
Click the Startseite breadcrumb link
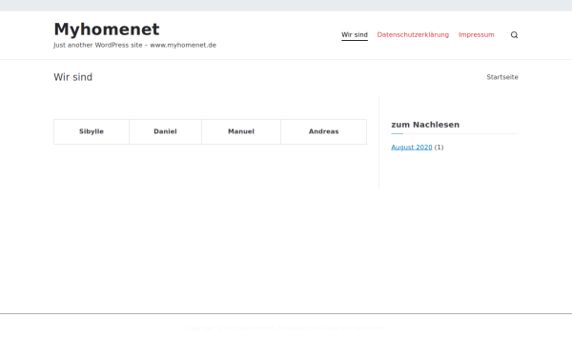click(502, 77)
